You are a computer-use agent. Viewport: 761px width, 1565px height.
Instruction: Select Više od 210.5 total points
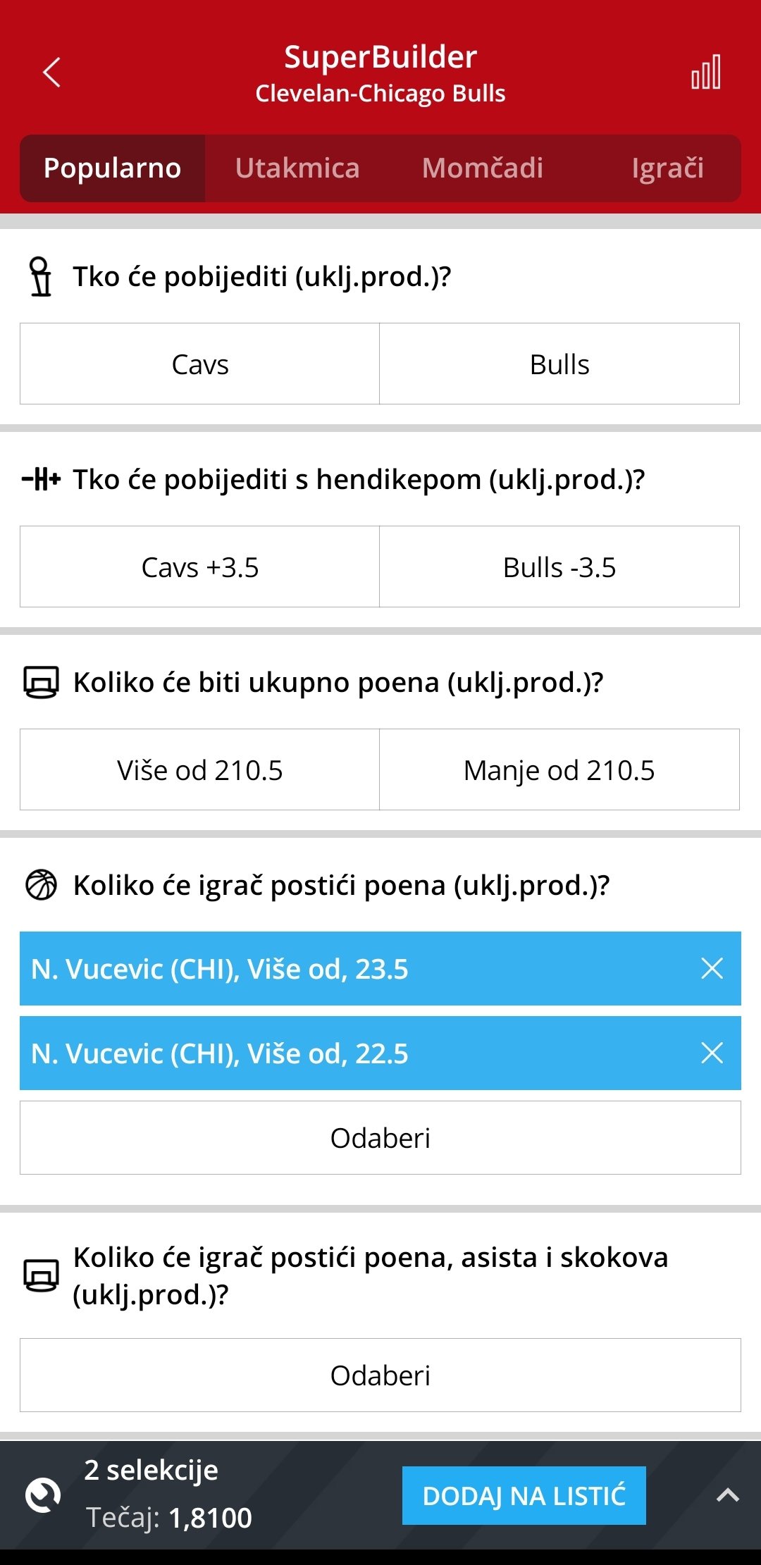(200, 770)
